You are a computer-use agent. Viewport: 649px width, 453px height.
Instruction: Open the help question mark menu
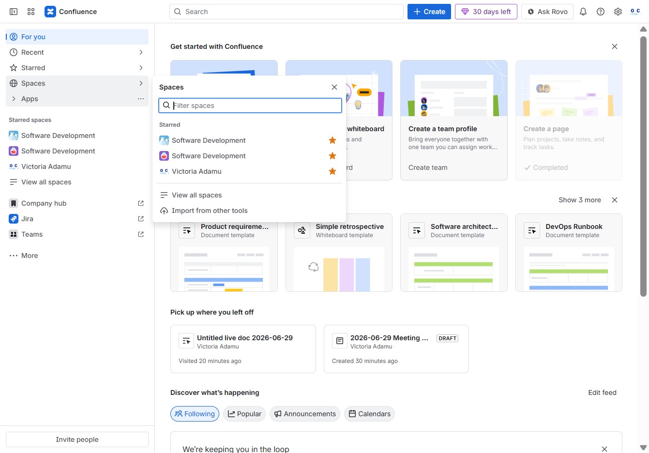pyautogui.click(x=601, y=12)
